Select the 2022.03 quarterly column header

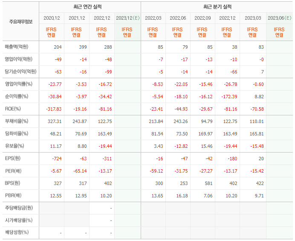(x=153, y=18)
